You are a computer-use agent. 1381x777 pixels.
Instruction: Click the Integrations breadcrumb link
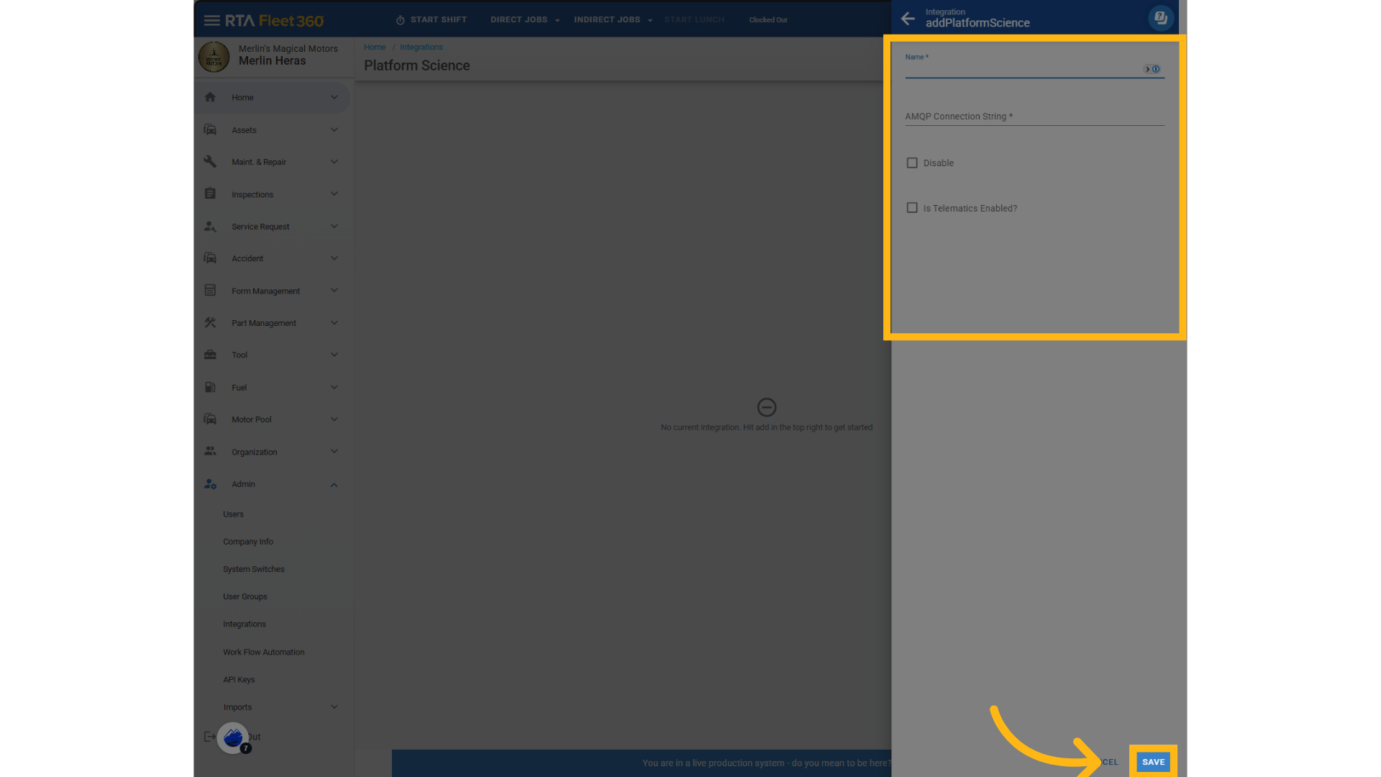pos(421,47)
